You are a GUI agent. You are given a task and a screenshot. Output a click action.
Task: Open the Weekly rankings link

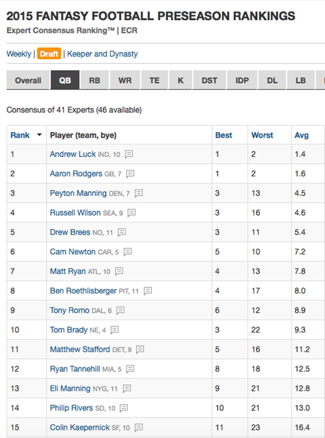pos(19,54)
